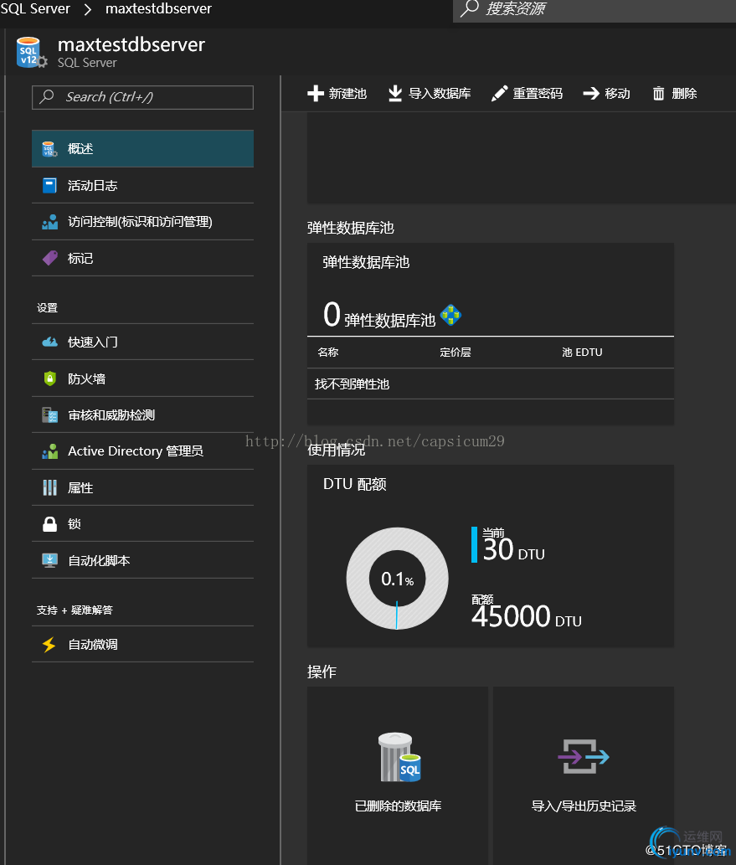The height and width of the screenshot is (865, 736).
Task: Click the 池 EDTU column header
Action: tap(582, 352)
